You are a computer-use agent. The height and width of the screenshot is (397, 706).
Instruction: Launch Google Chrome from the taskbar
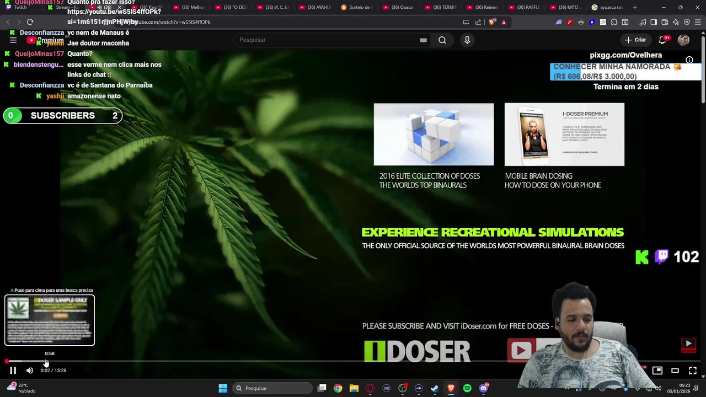coord(338,388)
